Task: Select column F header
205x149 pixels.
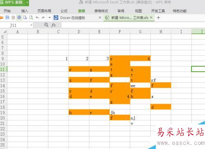Action: point(120,32)
